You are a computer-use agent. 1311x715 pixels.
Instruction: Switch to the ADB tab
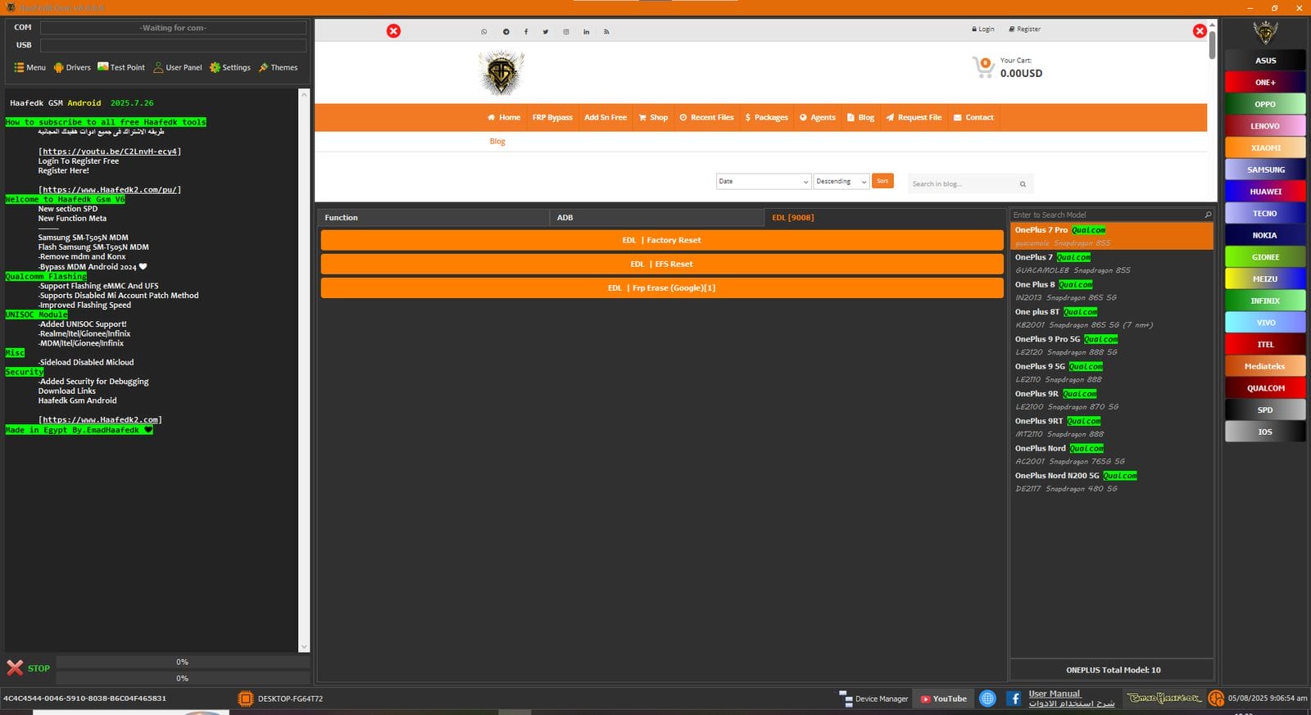point(657,218)
